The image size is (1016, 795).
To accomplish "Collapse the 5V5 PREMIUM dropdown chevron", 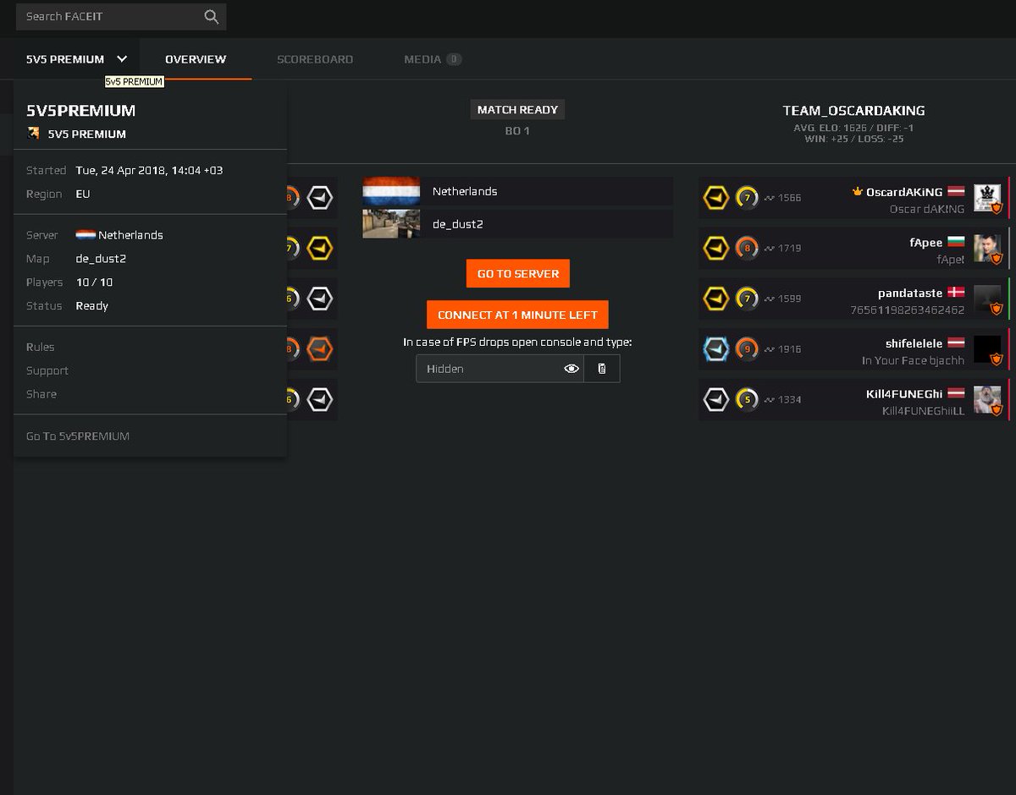I will tap(122, 59).
